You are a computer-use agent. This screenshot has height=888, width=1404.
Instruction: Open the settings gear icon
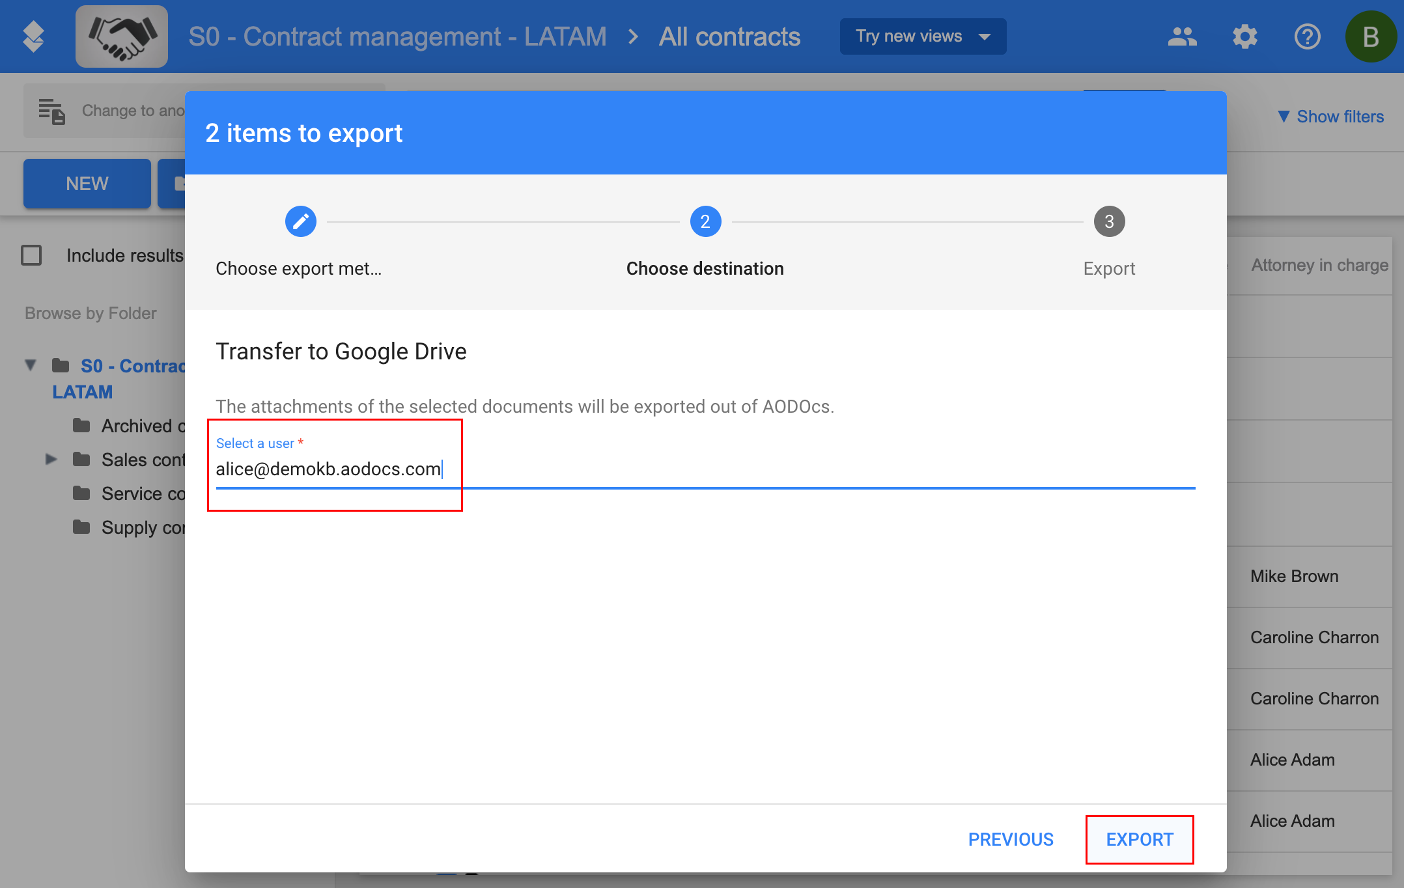pyautogui.click(x=1244, y=36)
